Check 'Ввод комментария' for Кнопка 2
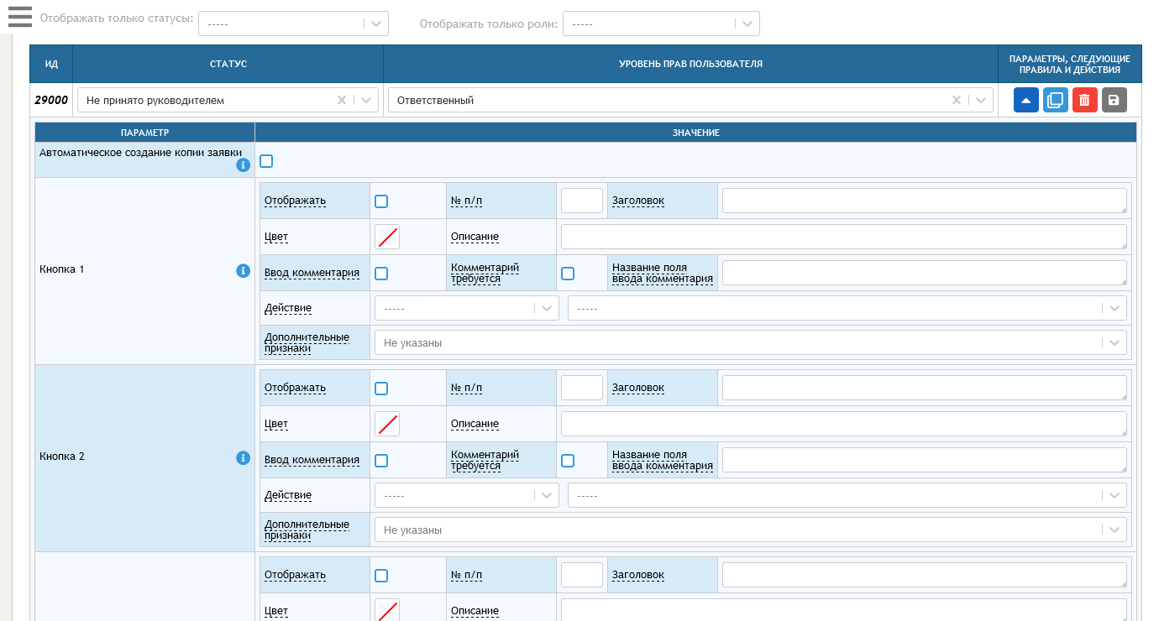Viewport: 1159px width, 621px height. pos(381,461)
